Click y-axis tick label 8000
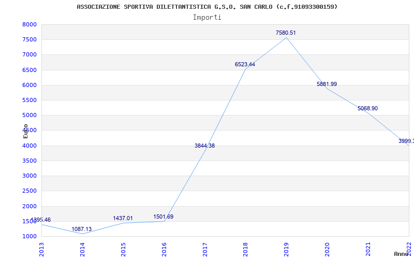The height and width of the screenshot is (259, 414). point(29,24)
